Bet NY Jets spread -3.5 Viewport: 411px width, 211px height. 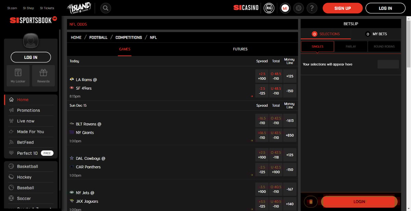(x=262, y=189)
